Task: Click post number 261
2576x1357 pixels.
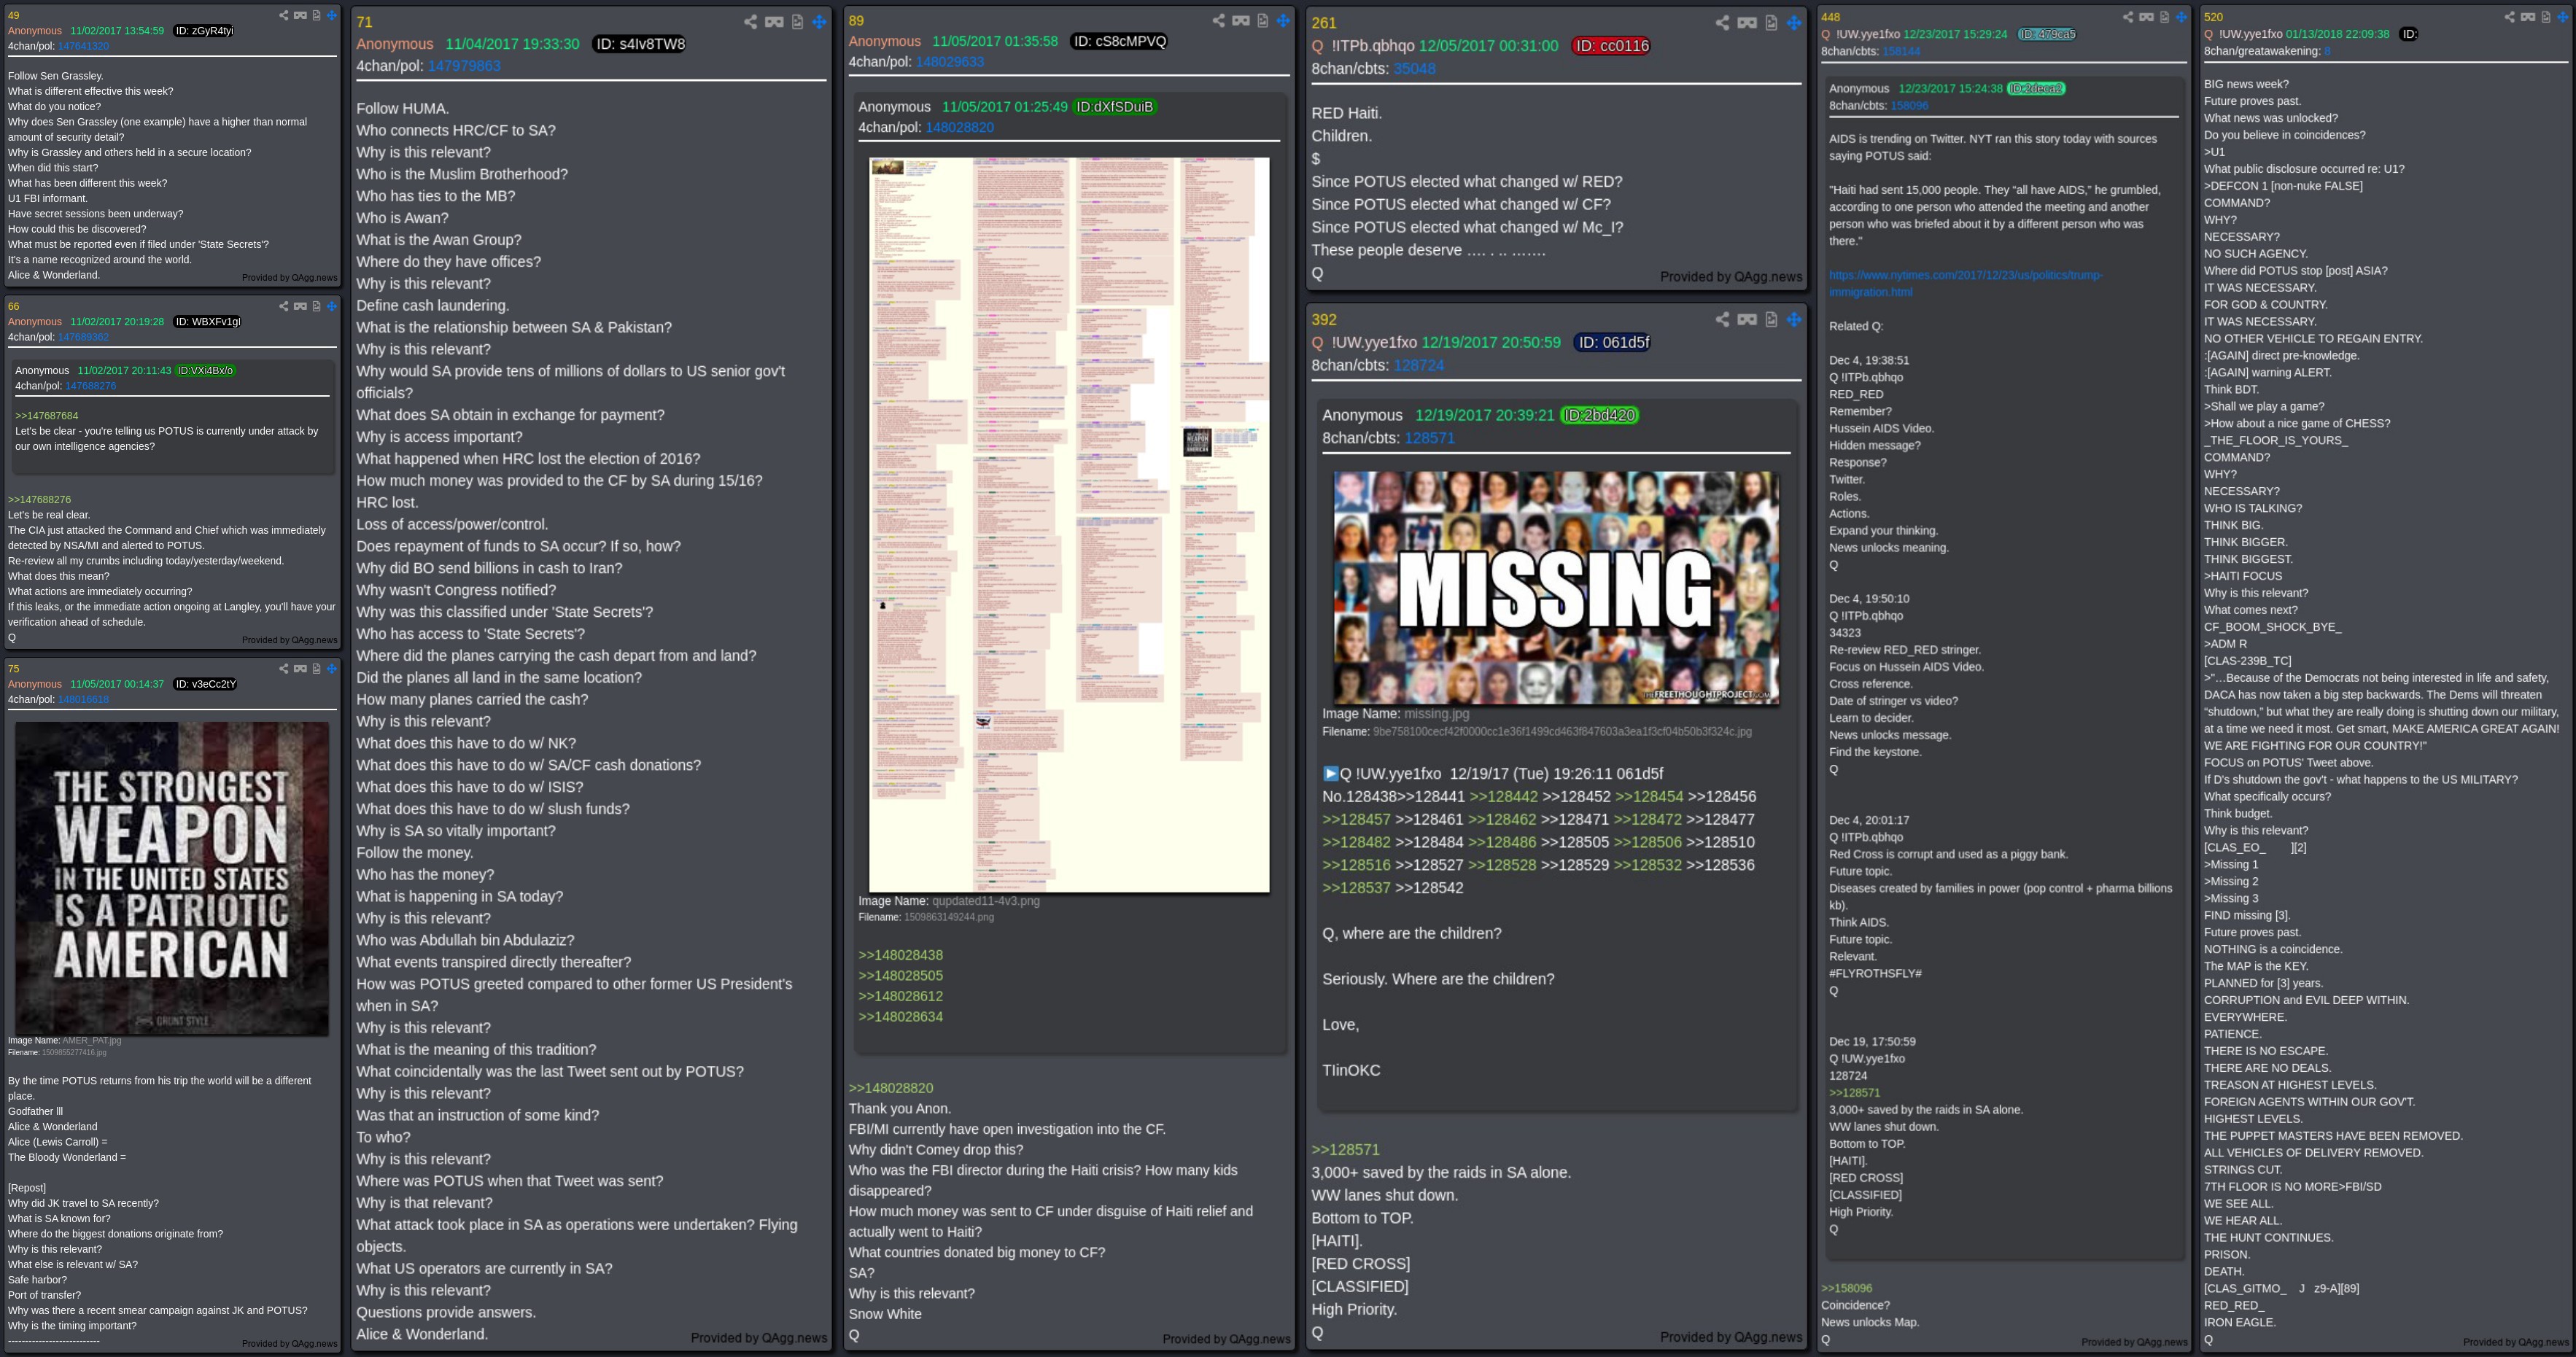Action: (x=1324, y=23)
